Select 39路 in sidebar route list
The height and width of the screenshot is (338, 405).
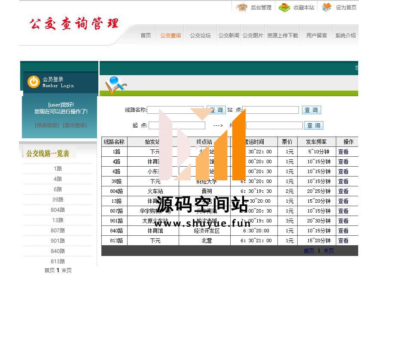[x=58, y=200]
